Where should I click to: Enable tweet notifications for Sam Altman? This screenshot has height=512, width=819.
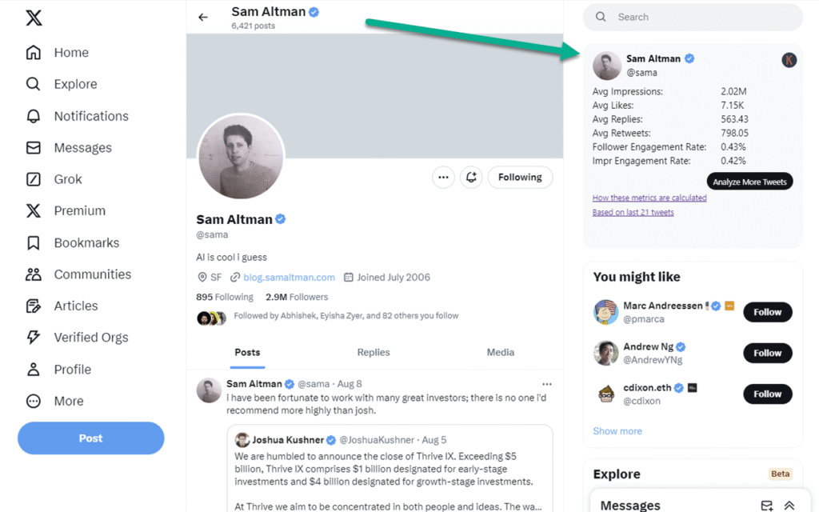[471, 177]
